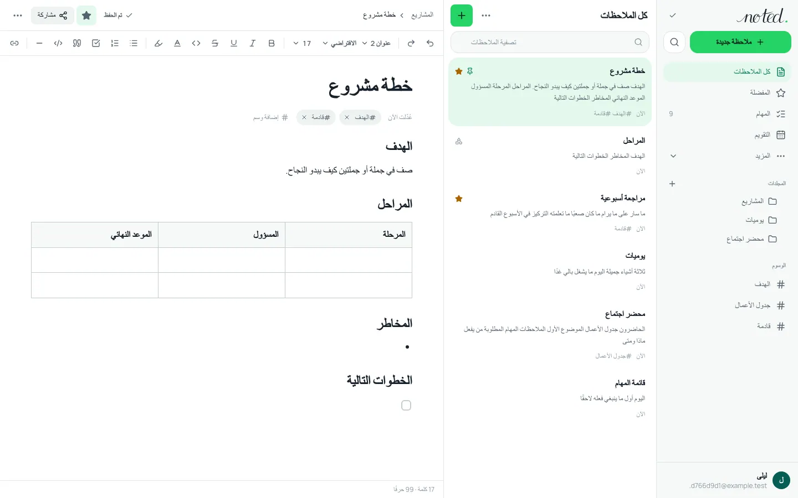
Task: Start a numbered list from the toolbar
Action: (x=115, y=43)
